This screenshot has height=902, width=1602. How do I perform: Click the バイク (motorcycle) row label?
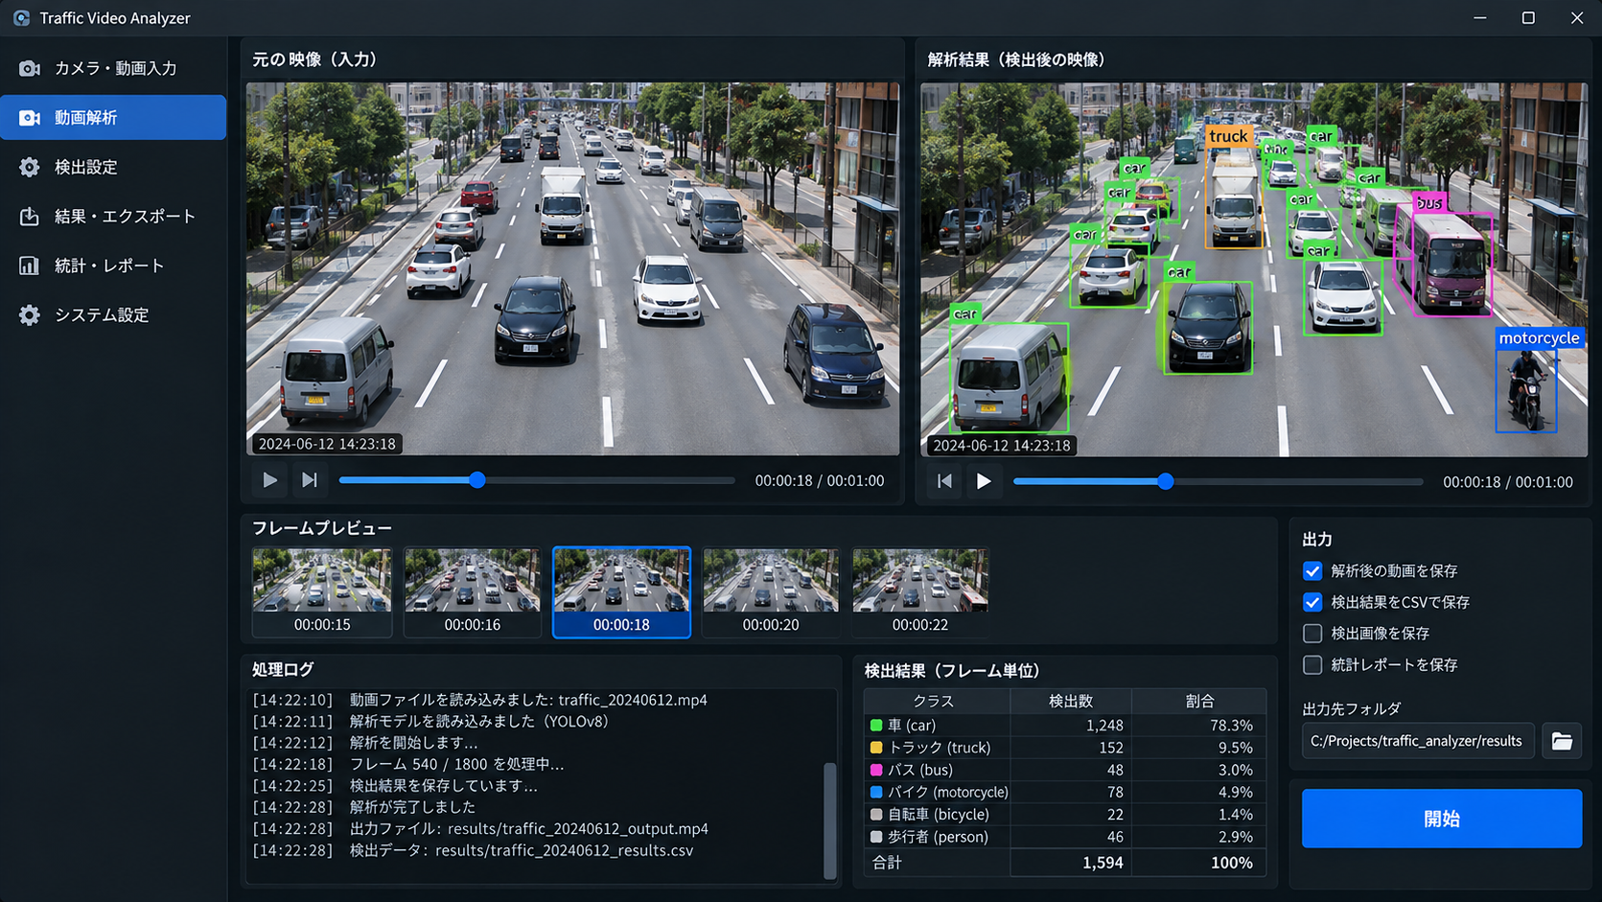(948, 792)
